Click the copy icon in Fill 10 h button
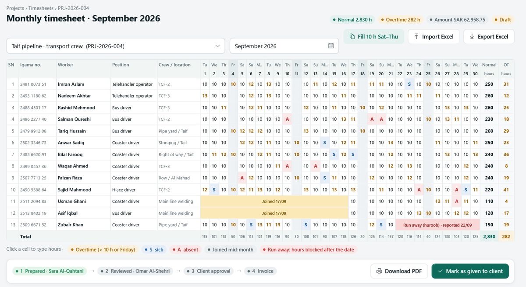This screenshot has width=526, height=287. tap(352, 37)
